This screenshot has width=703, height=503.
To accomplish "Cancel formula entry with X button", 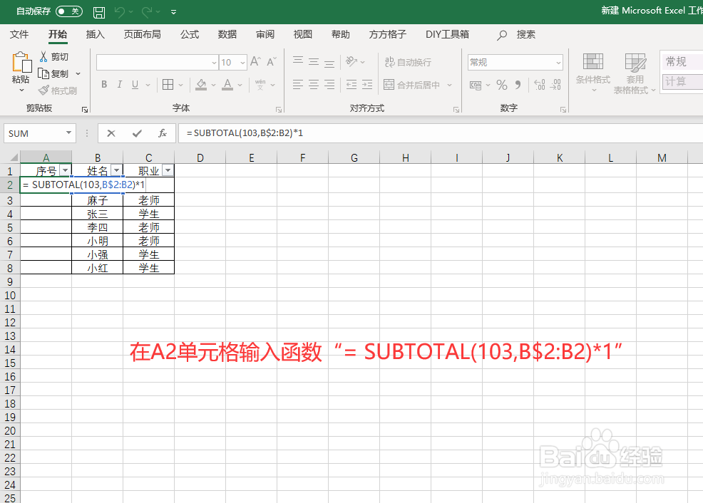I will pos(111,133).
